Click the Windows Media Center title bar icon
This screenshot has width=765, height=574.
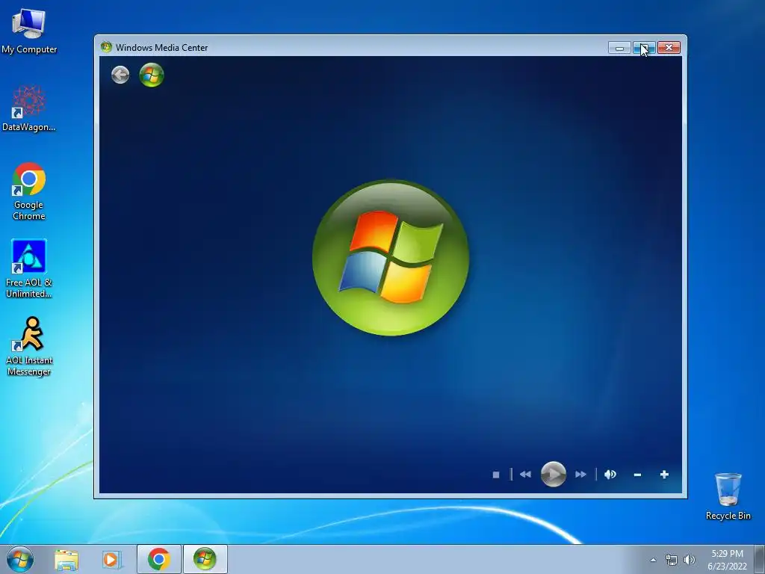point(106,47)
